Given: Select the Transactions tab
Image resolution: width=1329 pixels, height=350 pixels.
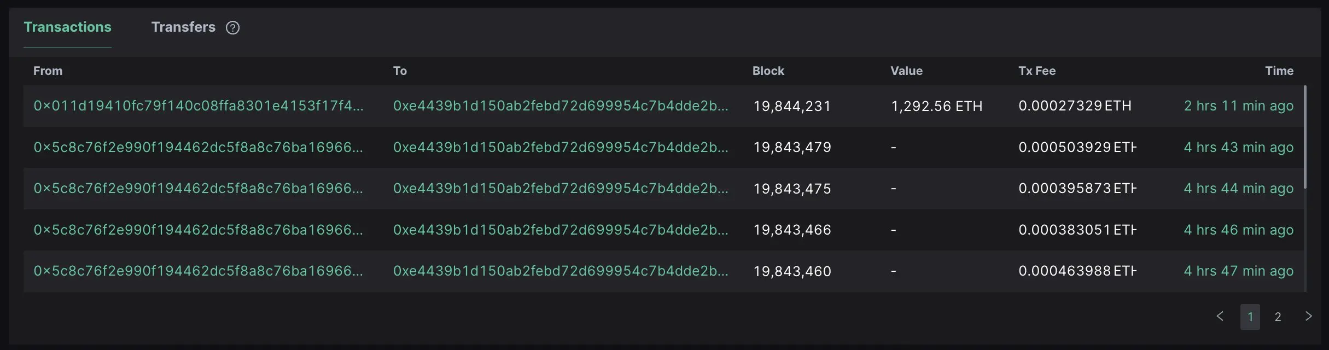Looking at the screenshot, I should pos(67,26).
